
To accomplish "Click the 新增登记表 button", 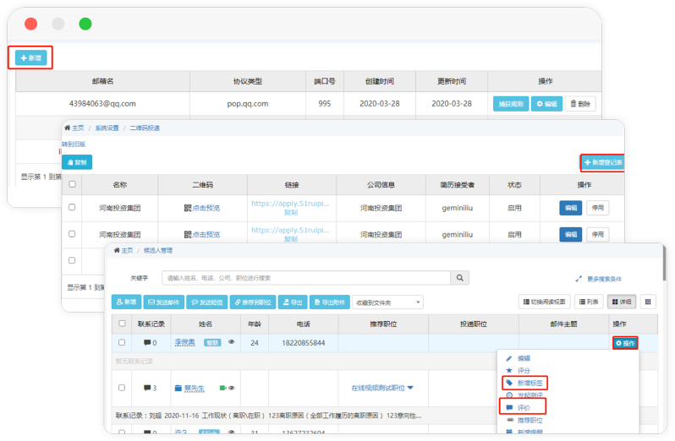I will point(603,162).
